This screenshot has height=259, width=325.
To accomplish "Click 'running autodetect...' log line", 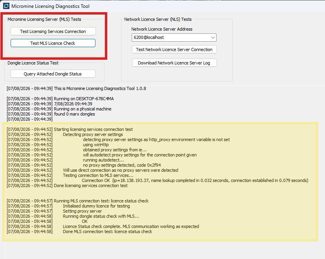I will pos(103,160).
